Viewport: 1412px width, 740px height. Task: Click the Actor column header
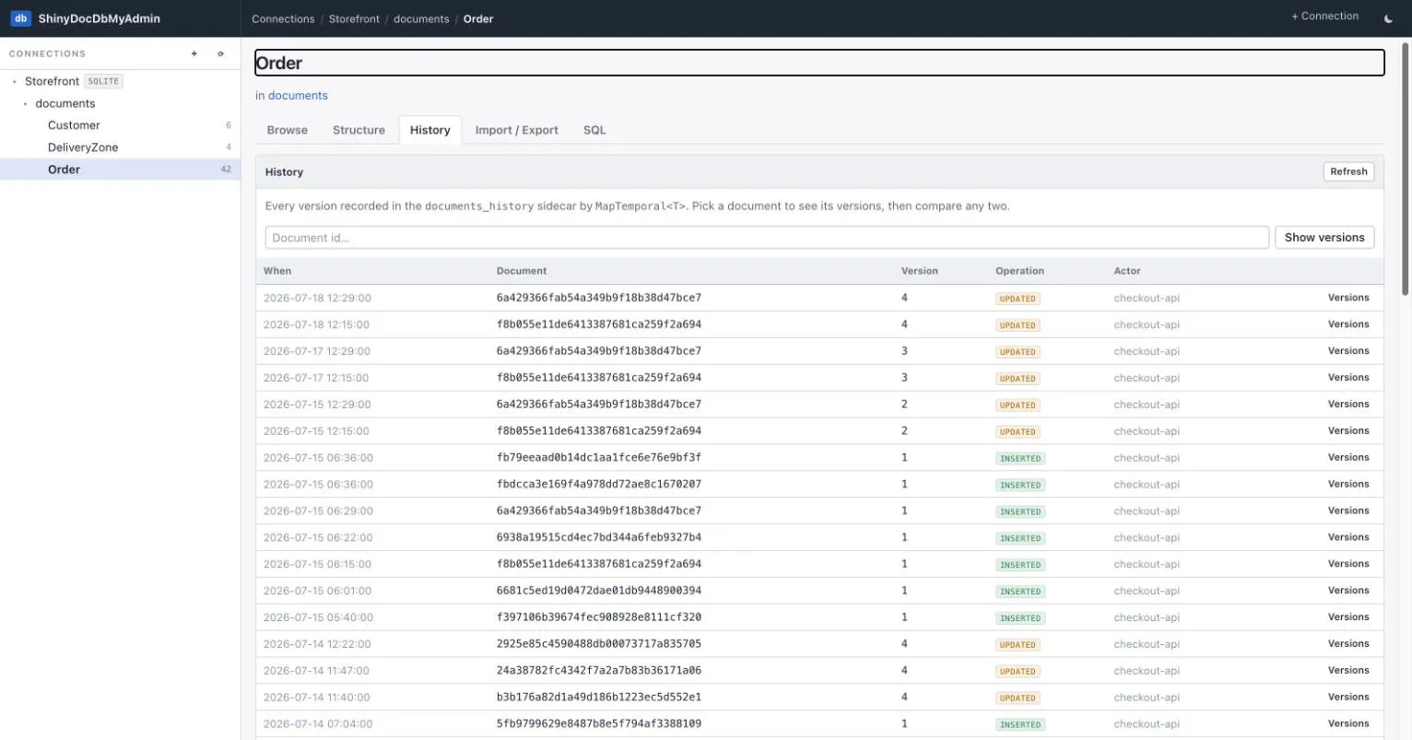(x=1127, y=271)
